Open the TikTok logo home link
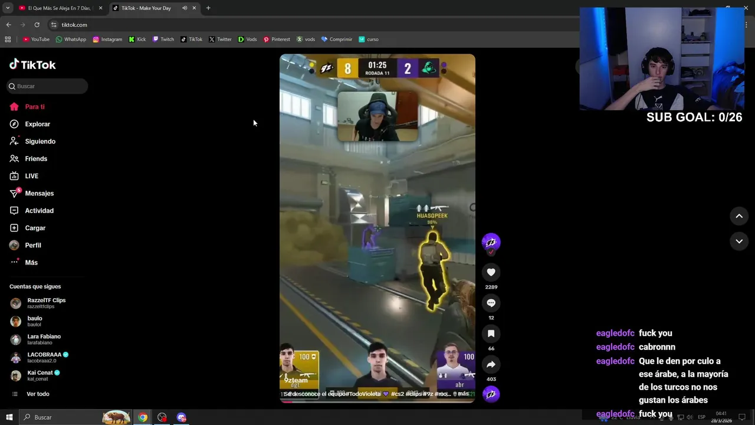This screenshot has height=425, width=755. click(x=32, y=65)
